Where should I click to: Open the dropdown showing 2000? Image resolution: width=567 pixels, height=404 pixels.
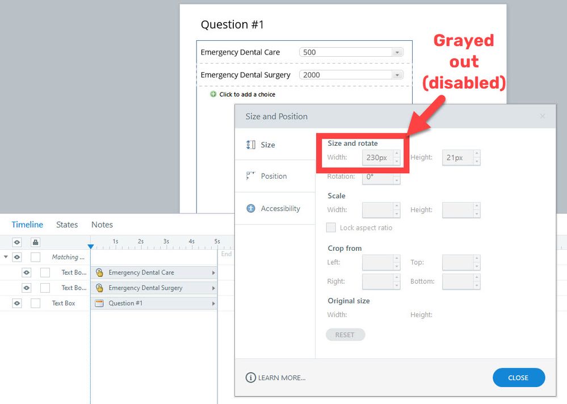coord(351,75)
